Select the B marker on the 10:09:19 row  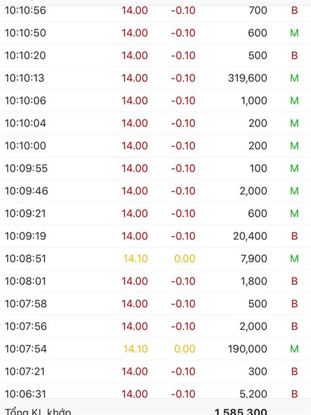[294, 236]
